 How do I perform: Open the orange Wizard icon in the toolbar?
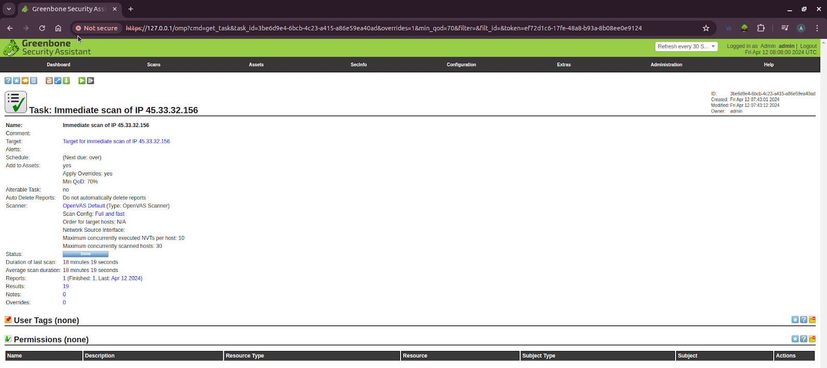pyautogui.click(x=25, y=81)
